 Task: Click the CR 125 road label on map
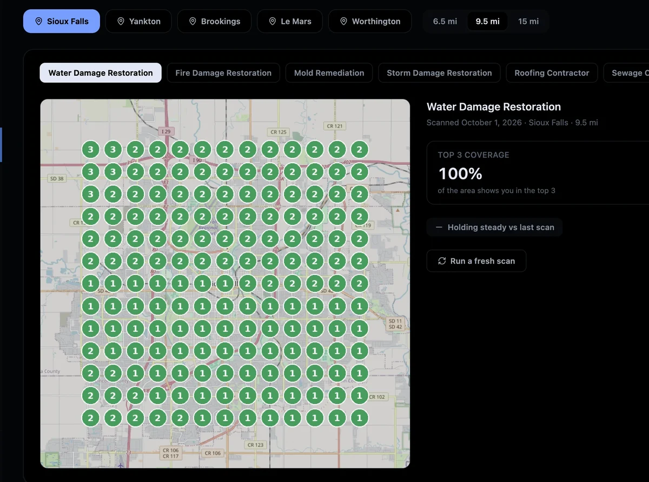278,132
